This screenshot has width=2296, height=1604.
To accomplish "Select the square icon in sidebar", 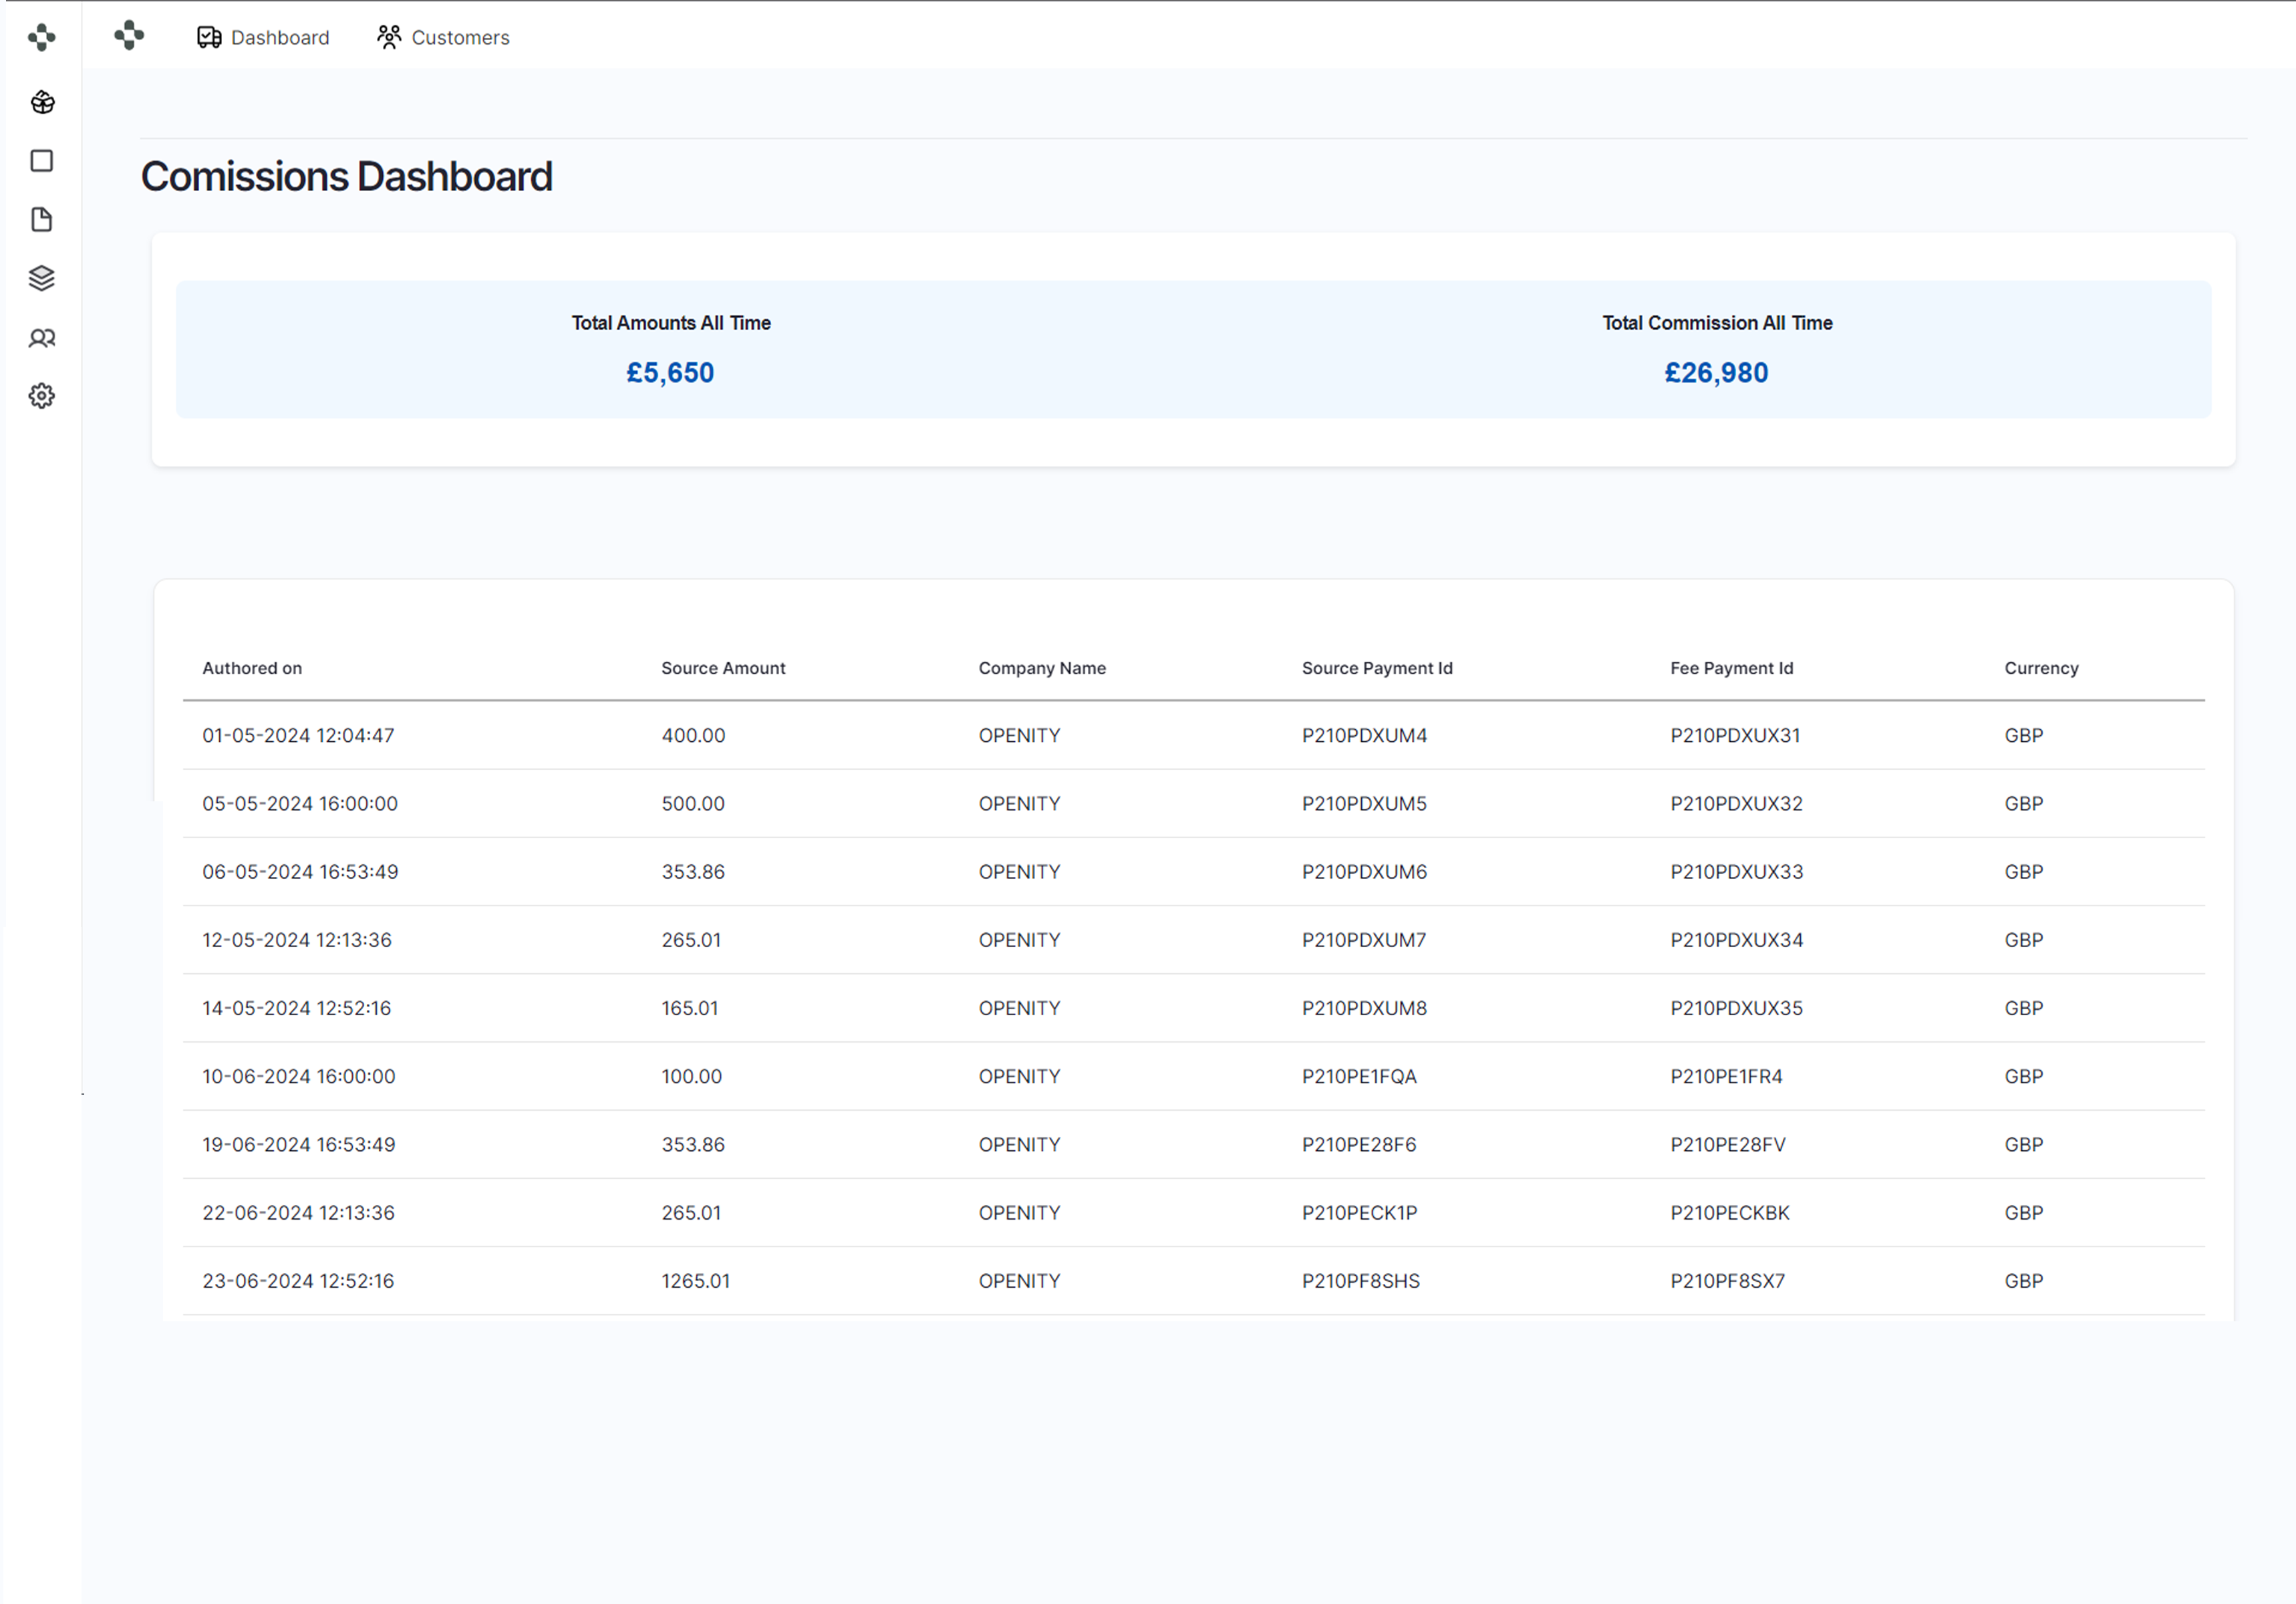I will click(x=42, y=161).
